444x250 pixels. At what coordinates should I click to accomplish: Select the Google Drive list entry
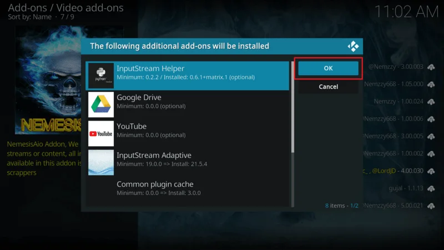[188, 104]
